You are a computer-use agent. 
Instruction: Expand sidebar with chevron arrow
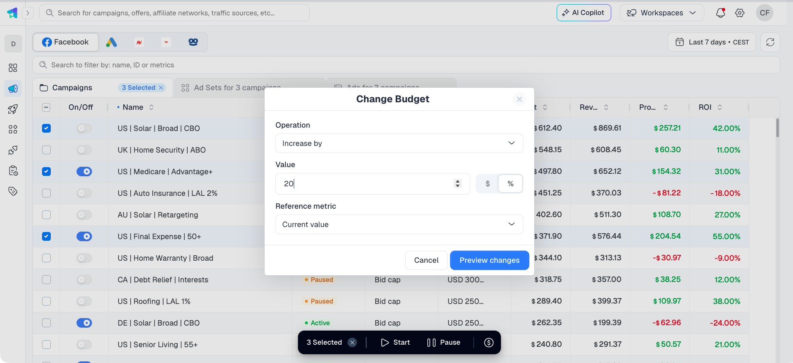click(27, 13)
